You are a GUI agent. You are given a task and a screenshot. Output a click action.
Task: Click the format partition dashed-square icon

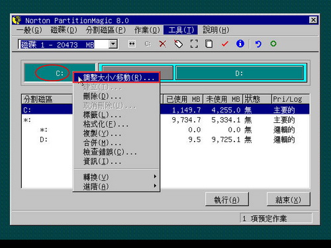194,44
